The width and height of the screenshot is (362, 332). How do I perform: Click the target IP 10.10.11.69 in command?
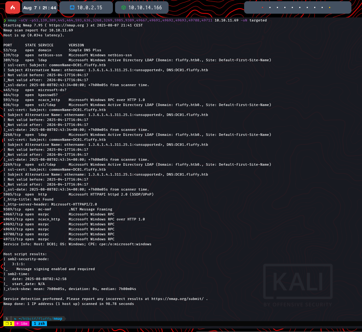coord(226,20)
